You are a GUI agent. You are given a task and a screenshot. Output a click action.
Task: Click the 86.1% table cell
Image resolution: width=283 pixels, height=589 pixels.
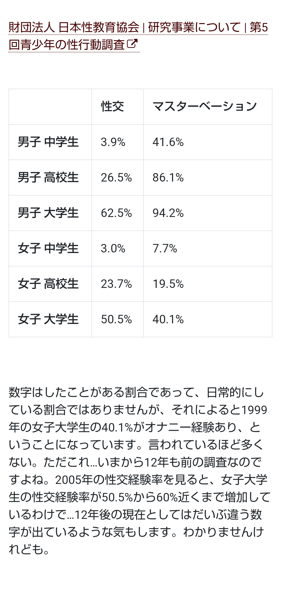pyautogui.click(x=208, y=178)
